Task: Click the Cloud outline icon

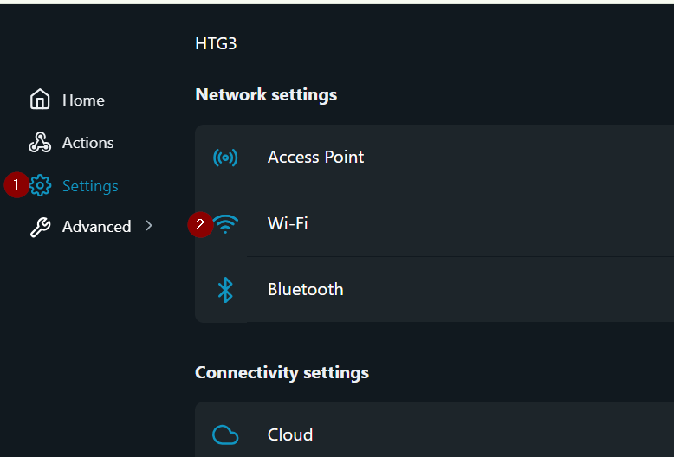Action: 225,434
